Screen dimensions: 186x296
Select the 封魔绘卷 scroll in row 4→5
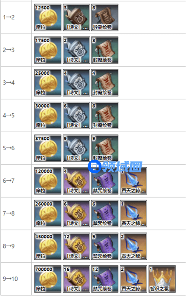[105, 115]
